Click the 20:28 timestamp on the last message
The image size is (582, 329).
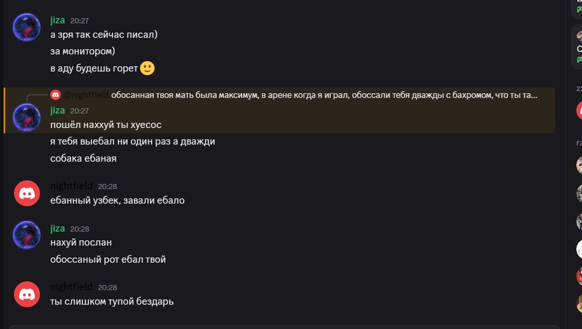[x=107, y=288]
